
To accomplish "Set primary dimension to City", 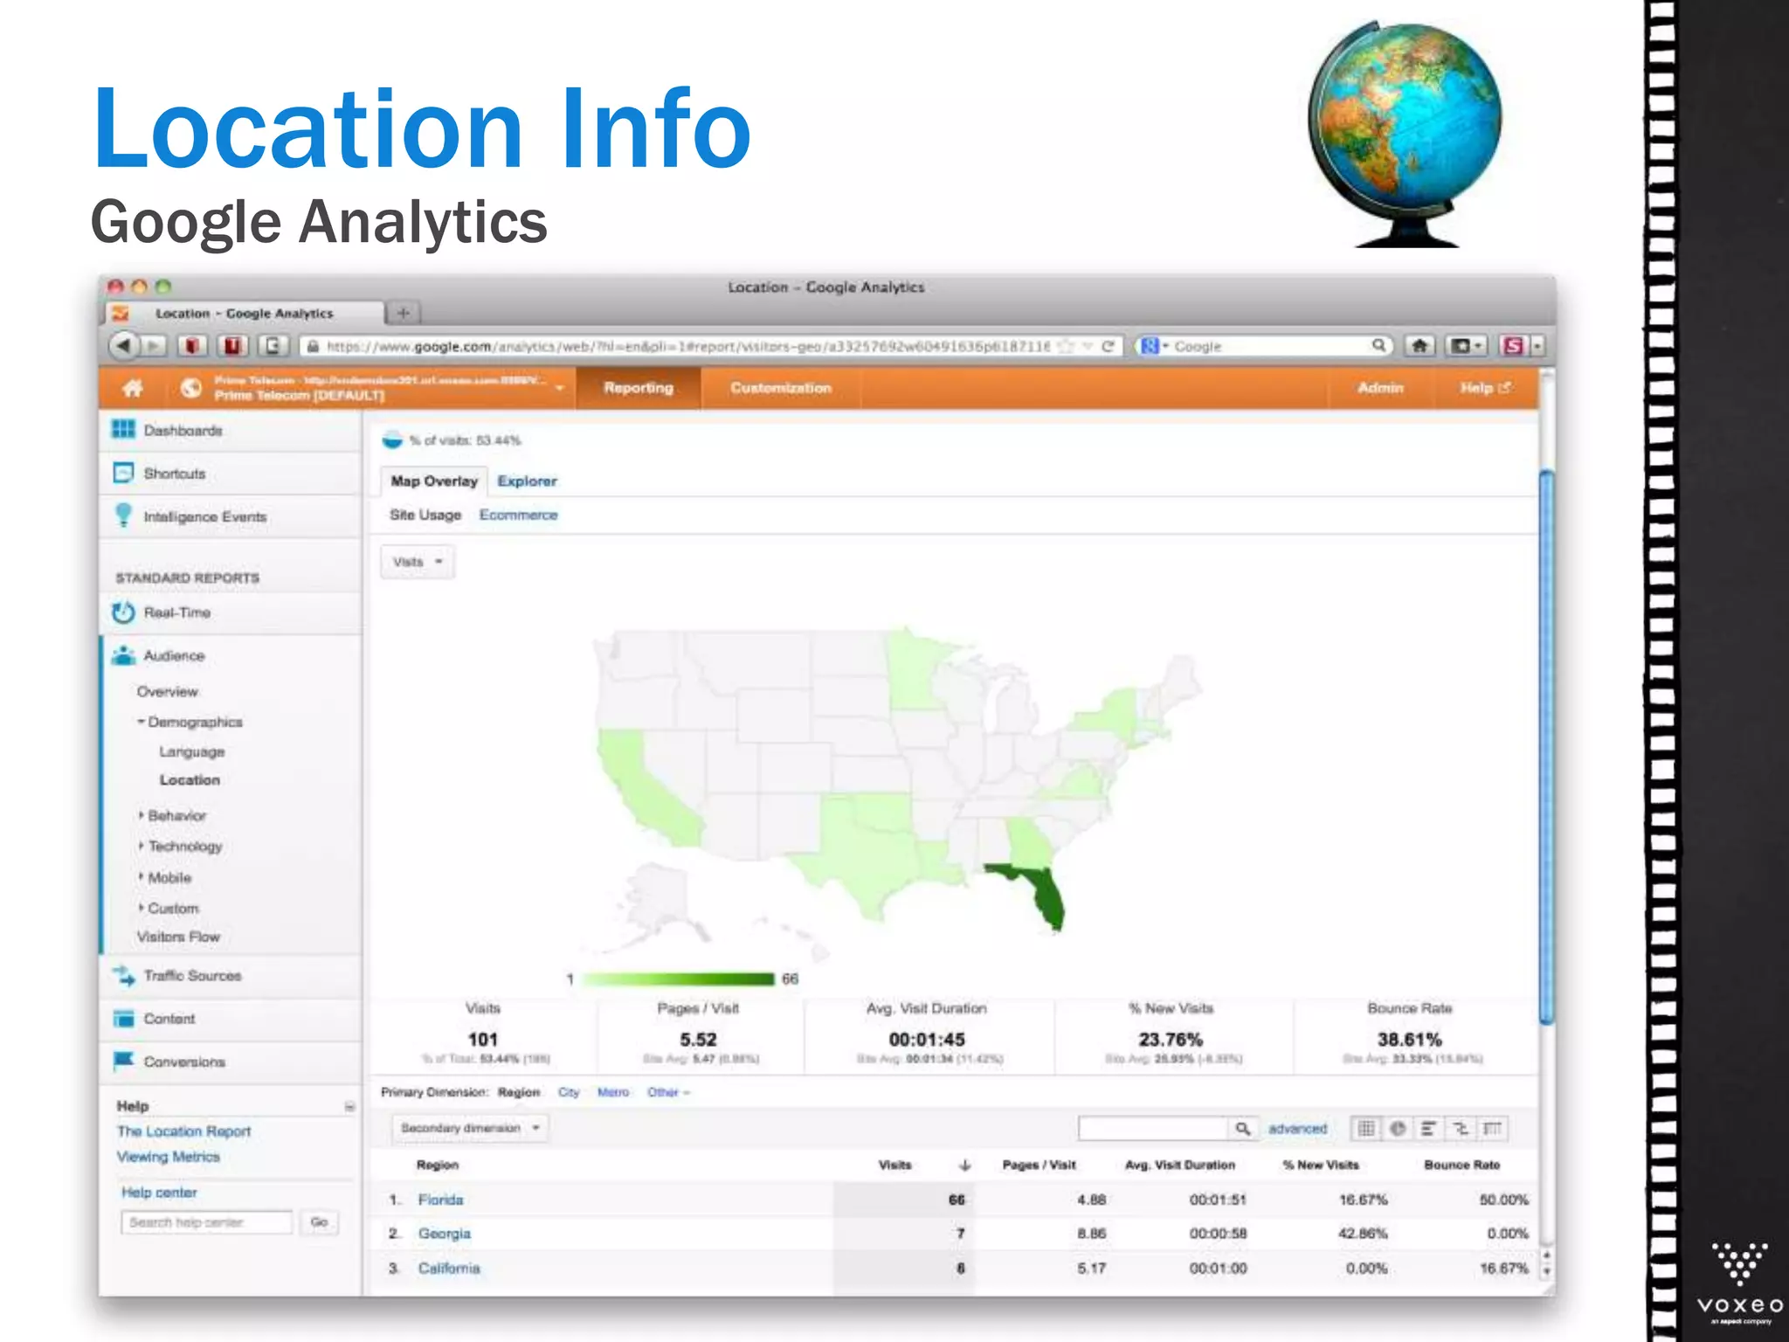I will pyautogui.click(x=569, y=1092).
